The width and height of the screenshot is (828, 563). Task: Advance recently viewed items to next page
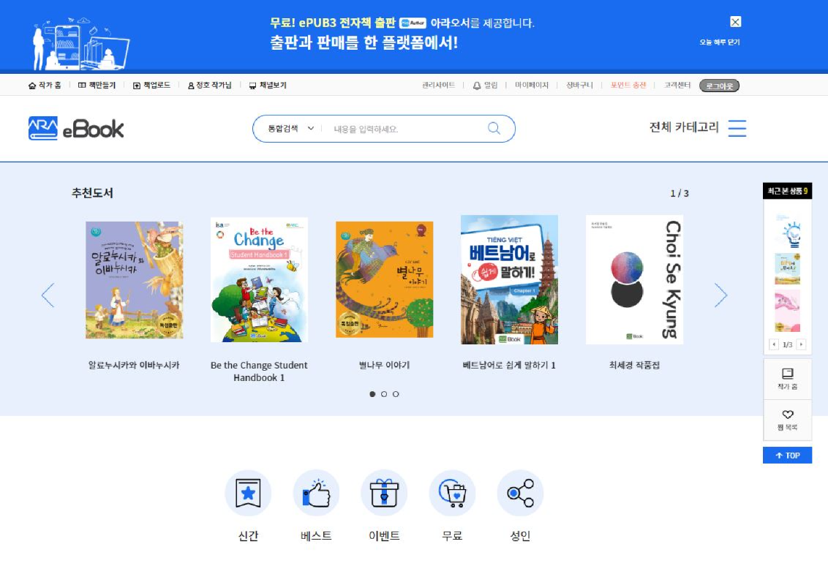(801, 344)
